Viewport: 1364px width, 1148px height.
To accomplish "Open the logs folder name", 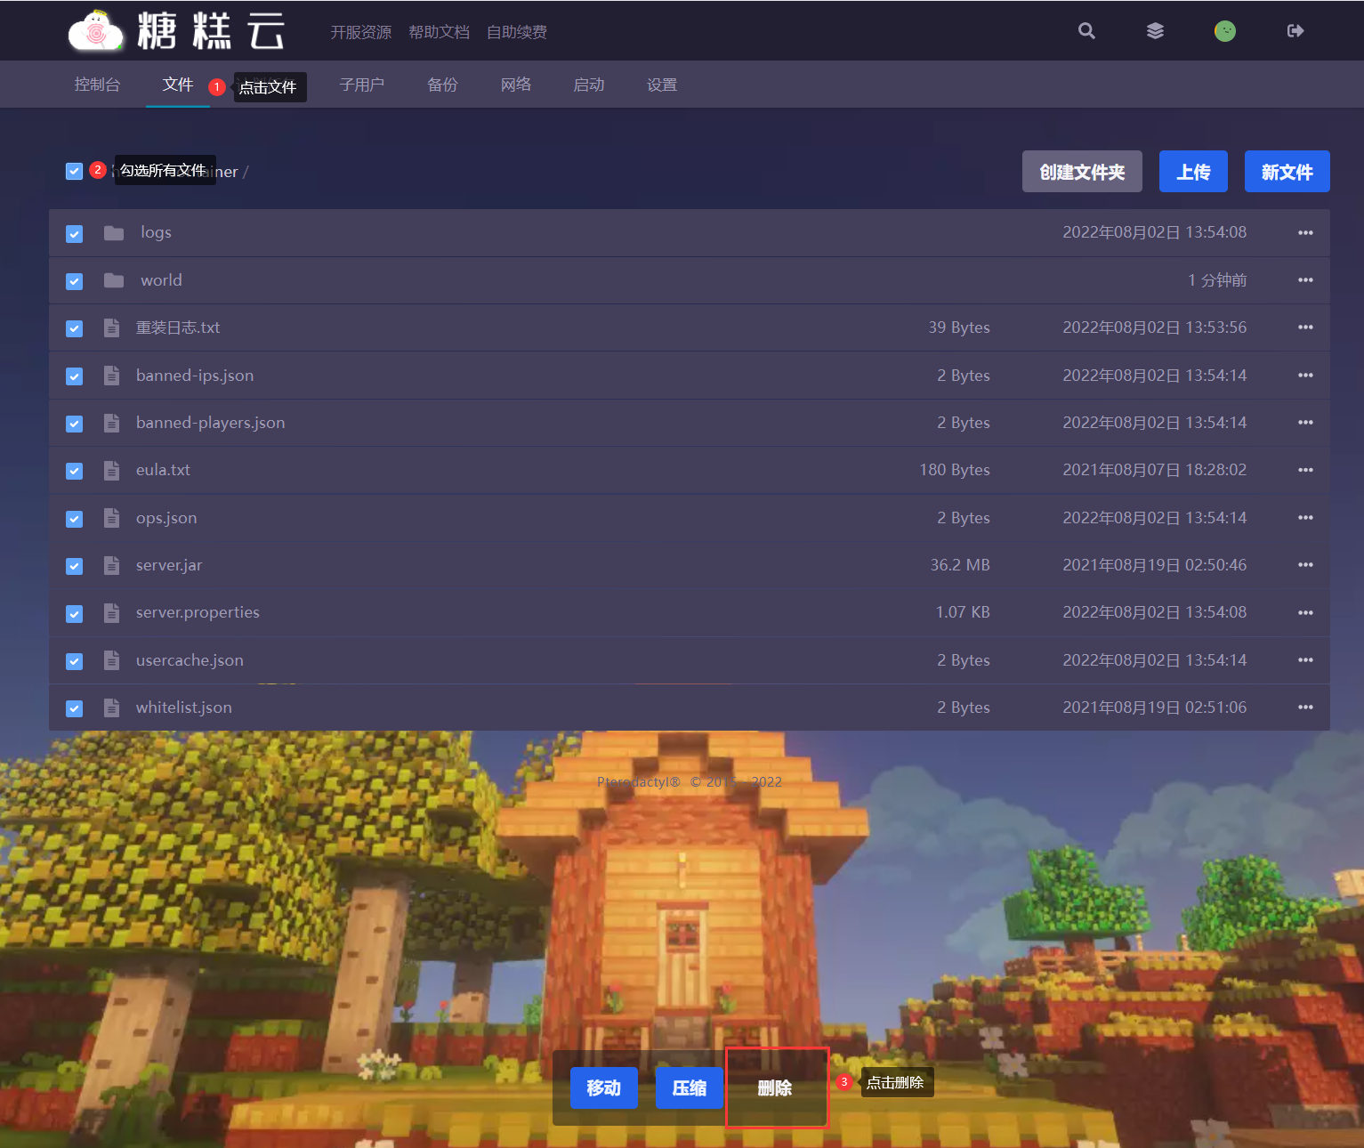I will click(x=156, y=233).
